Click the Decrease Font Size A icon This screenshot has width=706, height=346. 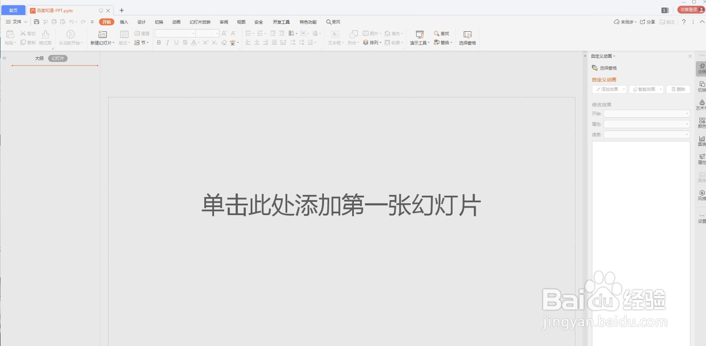[x=233, y=33]
